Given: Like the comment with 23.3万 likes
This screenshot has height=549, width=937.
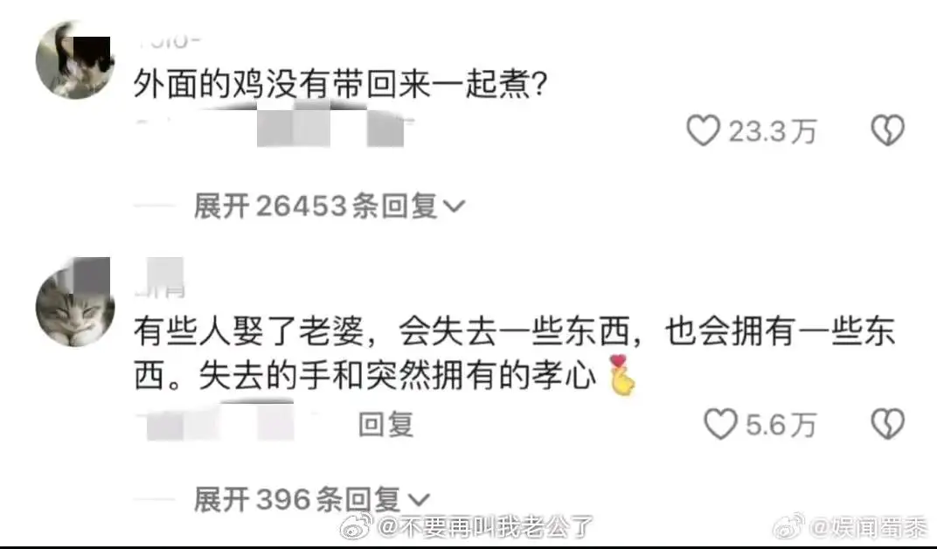Looking at the screenshot, I should (703, 130).
